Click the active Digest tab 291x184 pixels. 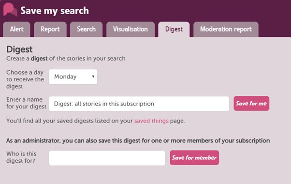pyautogui.click(x=174, y=30)
